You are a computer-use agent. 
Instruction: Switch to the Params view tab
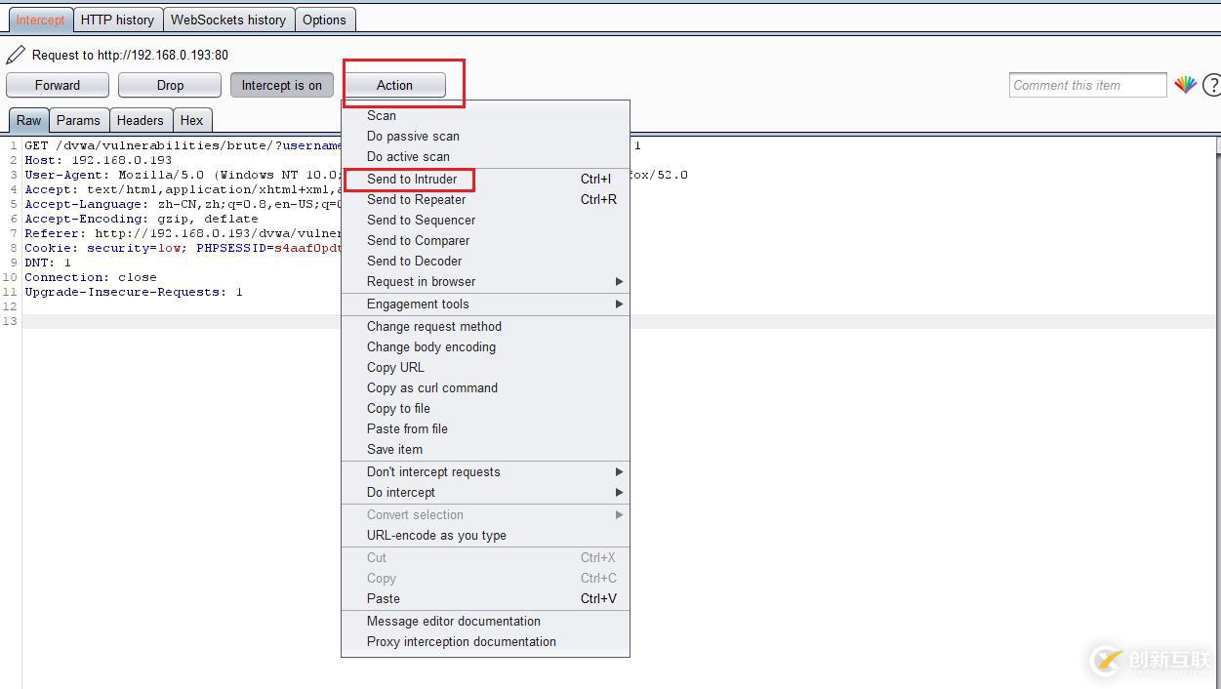tap(78, 120)
